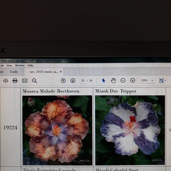Close the Jan.-2019-seeds-sa... document tab
Viewport: 171px width, 171px height.
pos(61,72)
